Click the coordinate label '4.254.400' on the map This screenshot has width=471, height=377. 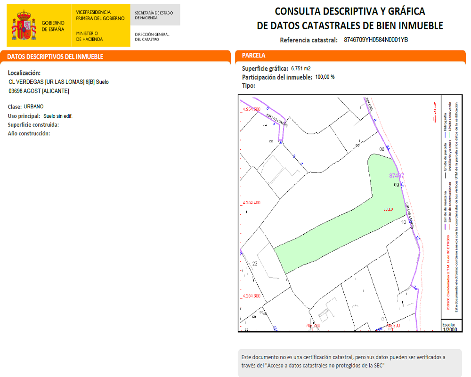coord(251,203)
